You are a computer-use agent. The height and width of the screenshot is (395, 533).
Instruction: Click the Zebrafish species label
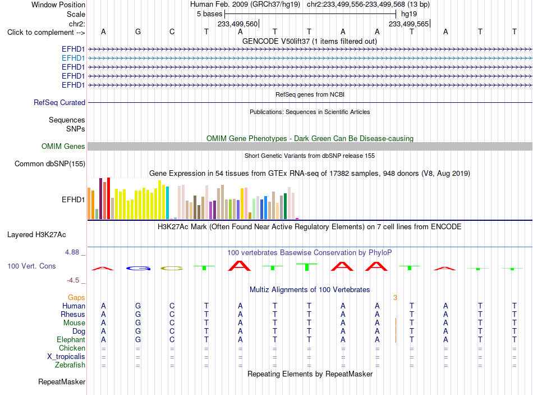[70, 365]
